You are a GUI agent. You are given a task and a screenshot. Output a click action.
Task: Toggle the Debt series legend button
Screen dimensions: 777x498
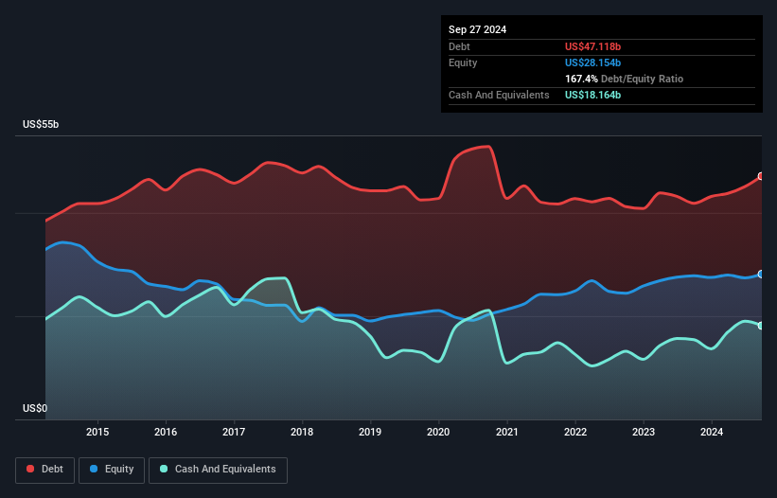point(45,470)
